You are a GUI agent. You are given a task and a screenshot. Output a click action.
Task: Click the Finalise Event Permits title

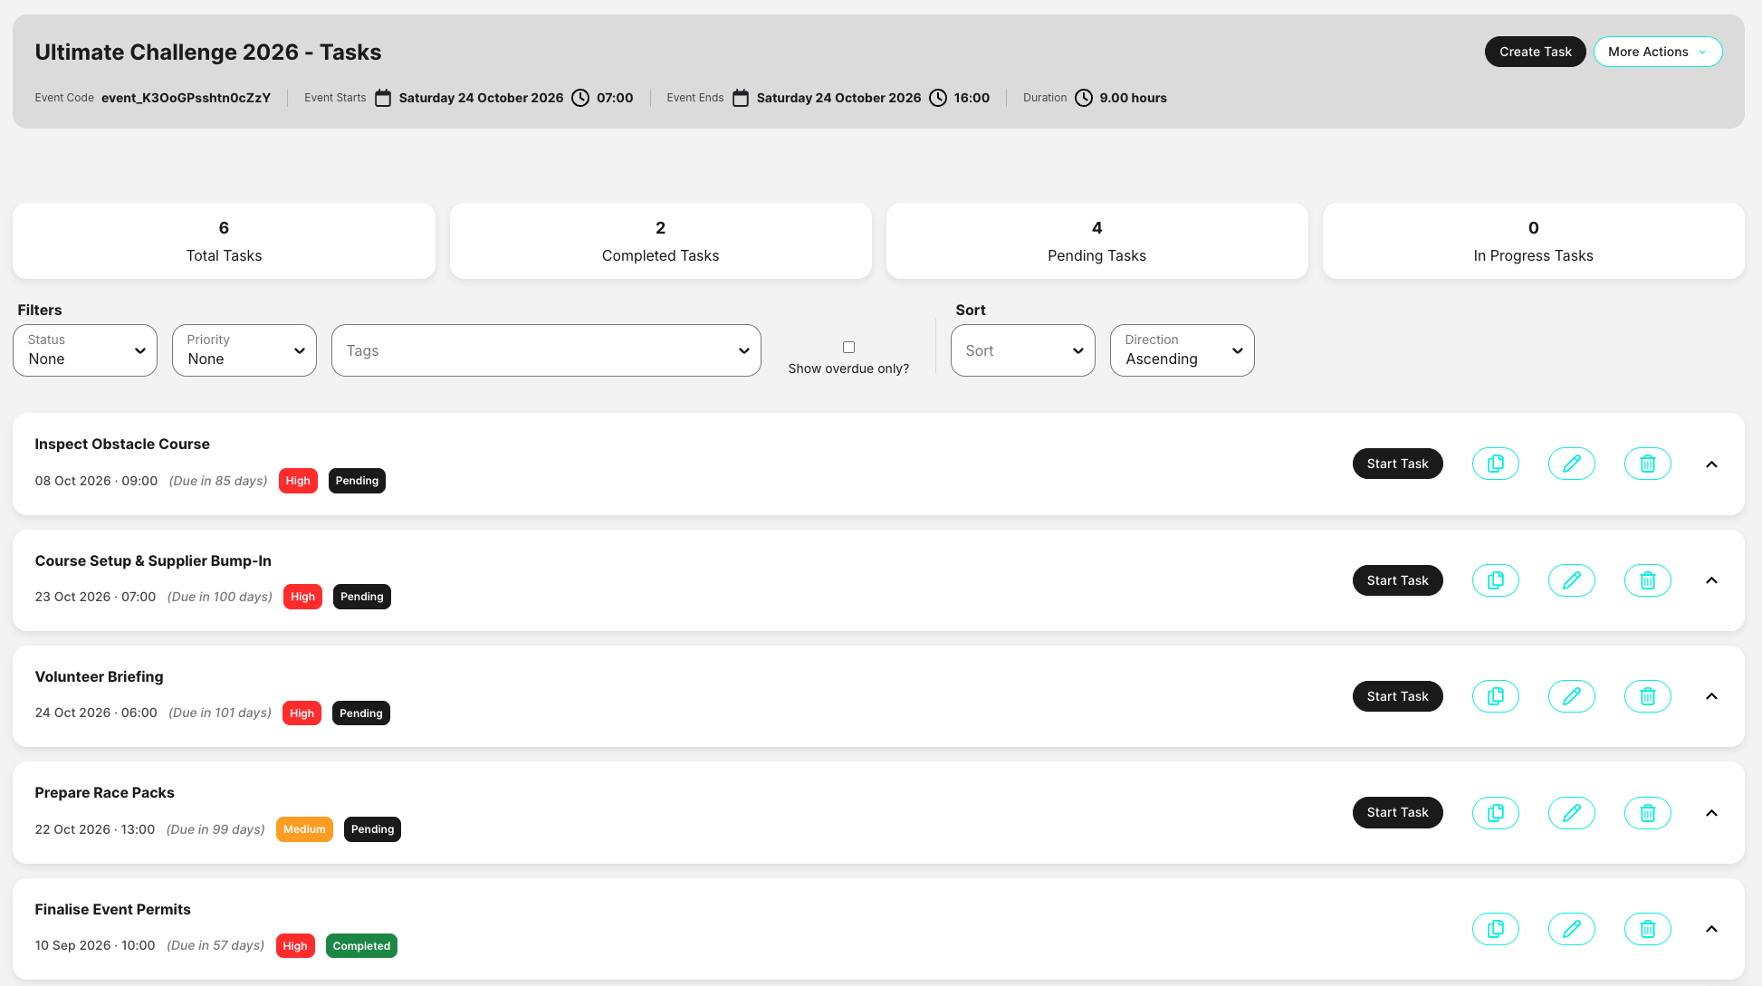(113, 909)
